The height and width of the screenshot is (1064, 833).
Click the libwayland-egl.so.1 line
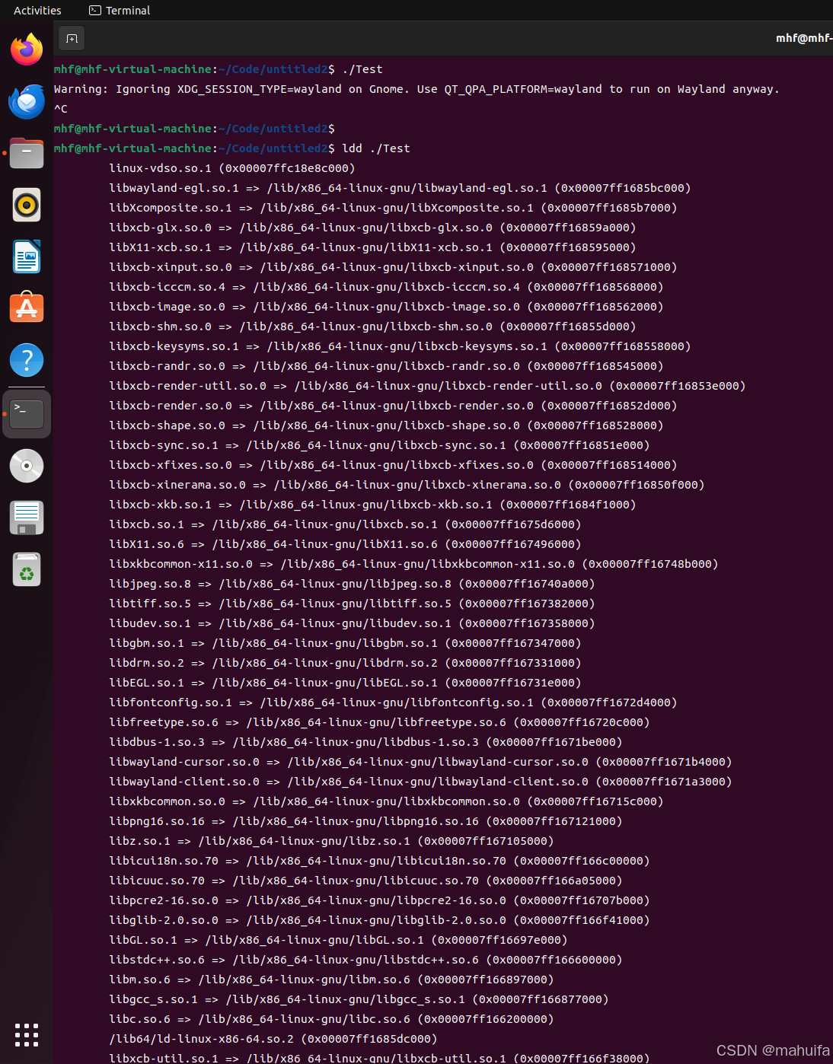400,188
